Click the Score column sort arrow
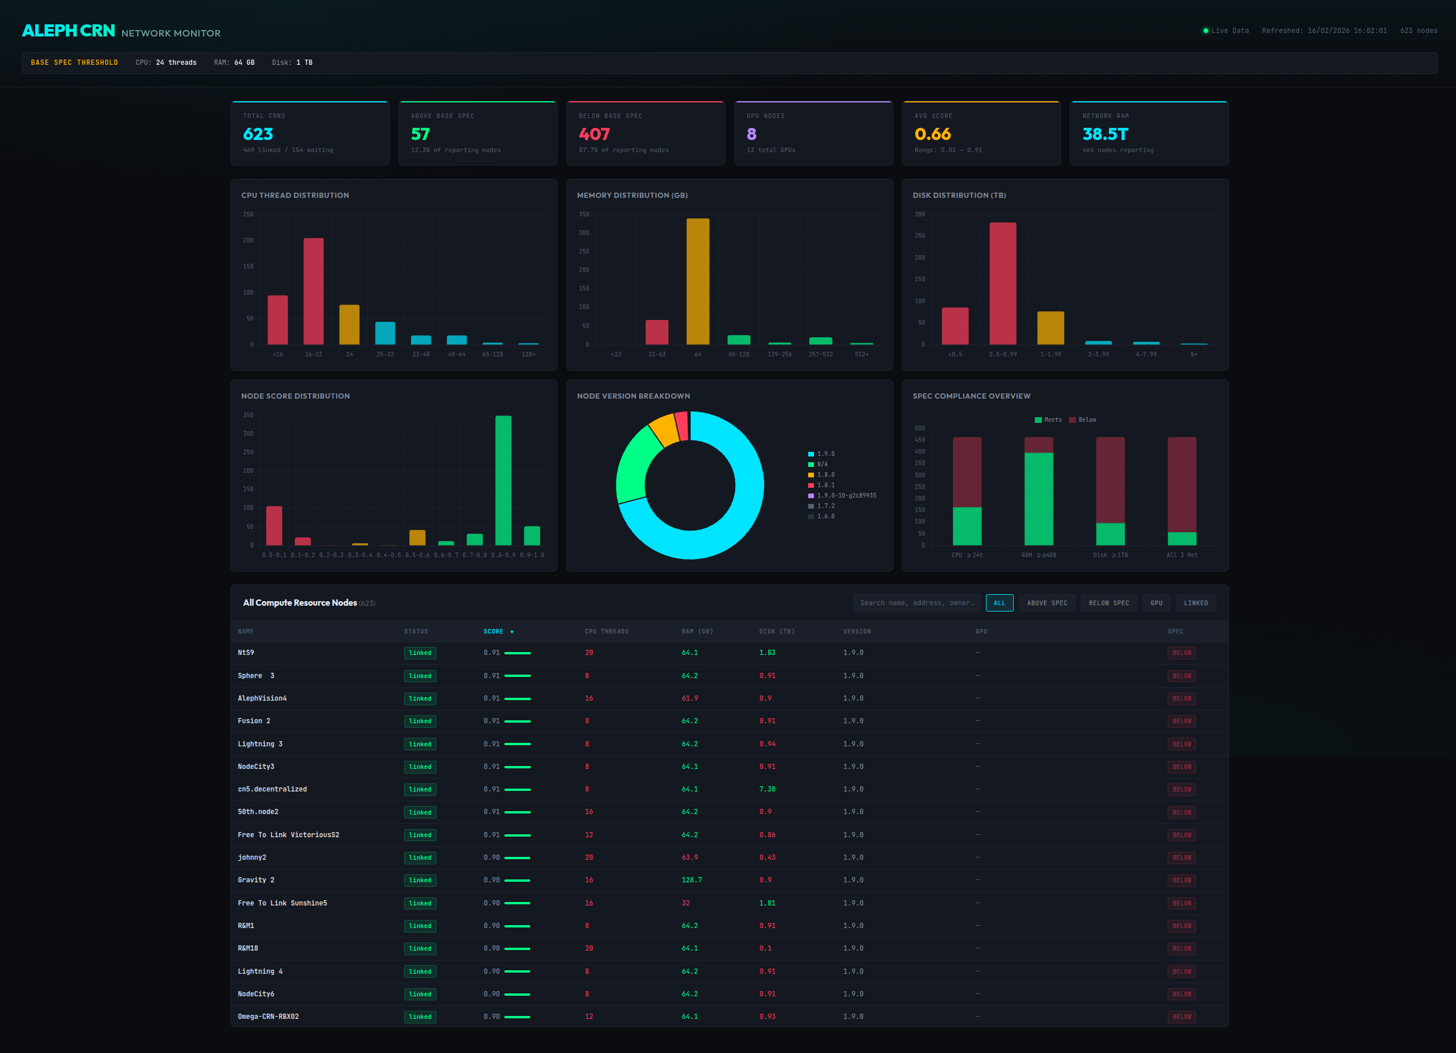Screen dimensions: 1456x1053 click(x=512, y=632)
